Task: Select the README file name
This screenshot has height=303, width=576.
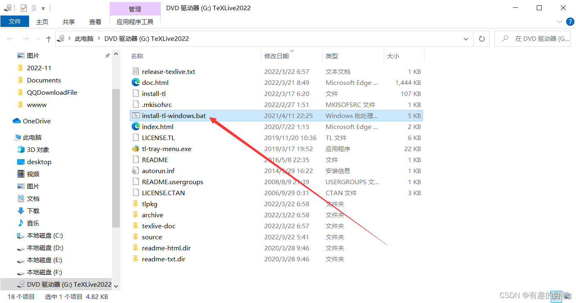Action: 155,160
